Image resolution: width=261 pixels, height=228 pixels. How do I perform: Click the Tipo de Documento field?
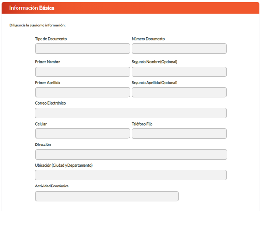pos(83,49)
